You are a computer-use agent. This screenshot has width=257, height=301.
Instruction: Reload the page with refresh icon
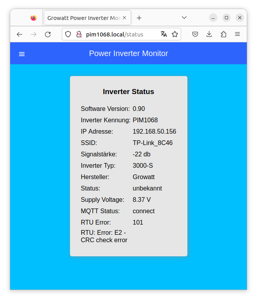pyautogui.click(x=48, y=34)
